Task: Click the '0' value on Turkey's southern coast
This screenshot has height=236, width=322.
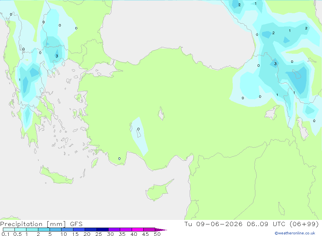Action: point(119,158)
